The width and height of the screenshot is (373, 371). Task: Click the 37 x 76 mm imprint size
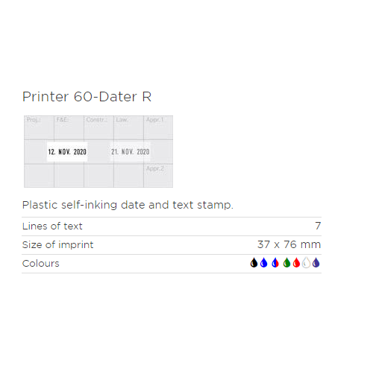[289, 244]
